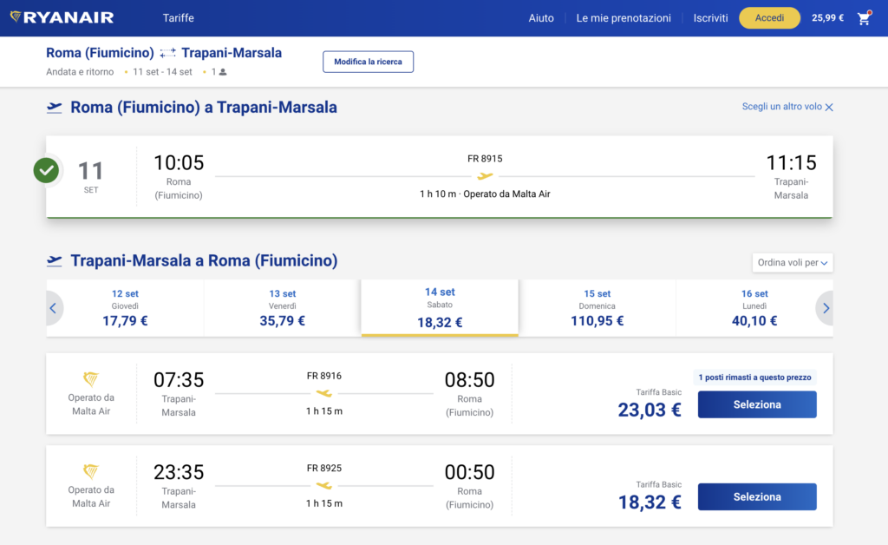
Task: Click the plane icon beside Trapani-Marsala a Roma heading
Action: pyautogui.click(x=55, y=260)
